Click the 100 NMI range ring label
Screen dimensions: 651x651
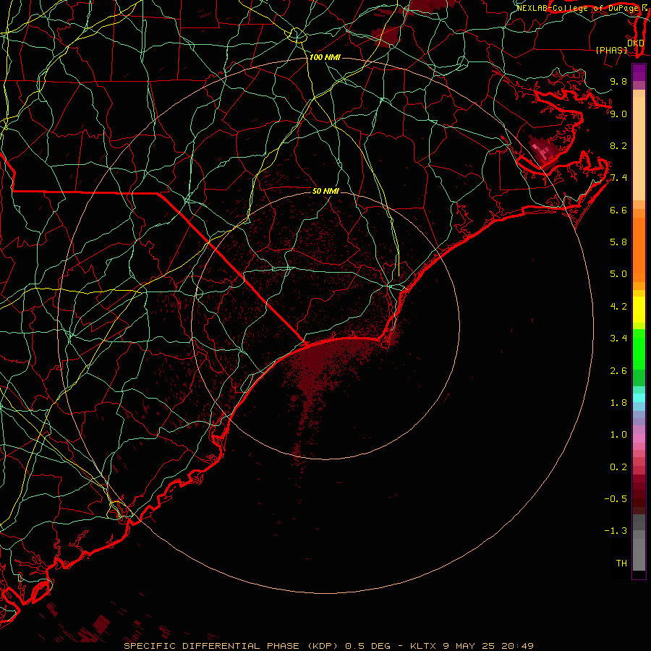(325, 57)
